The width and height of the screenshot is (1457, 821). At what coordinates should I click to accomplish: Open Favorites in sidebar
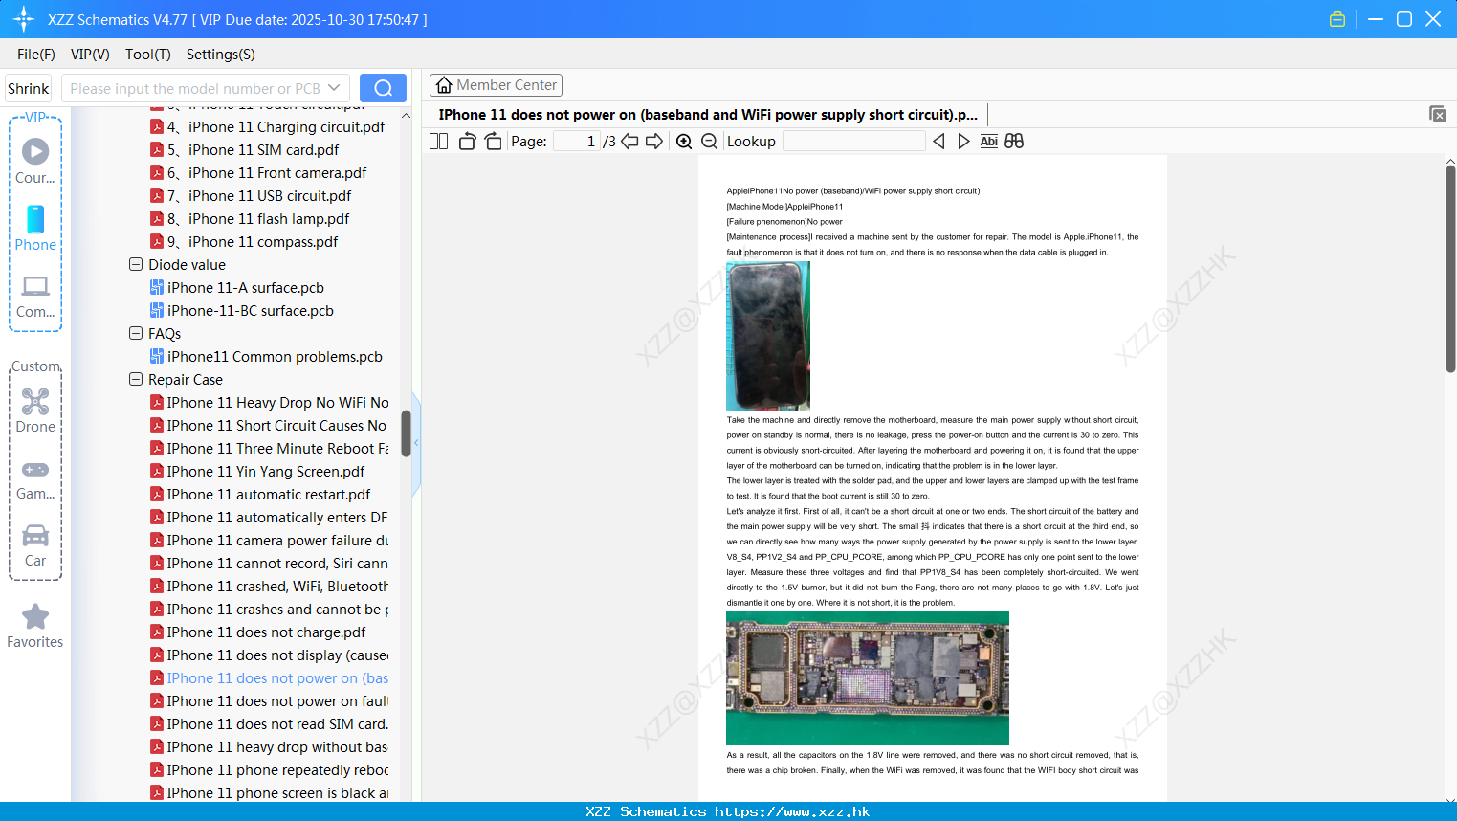click(x=35, y=627)
